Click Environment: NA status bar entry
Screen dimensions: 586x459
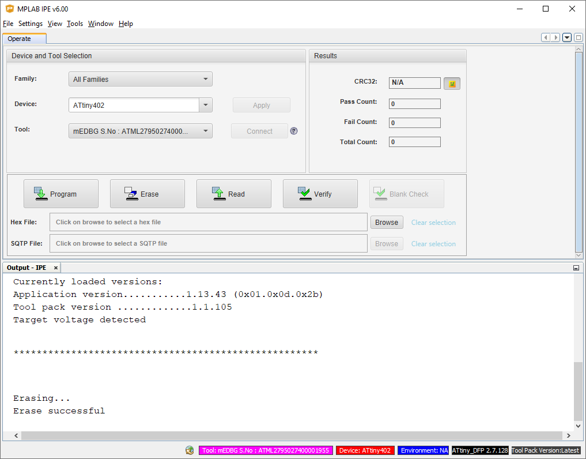click(423, 450)
